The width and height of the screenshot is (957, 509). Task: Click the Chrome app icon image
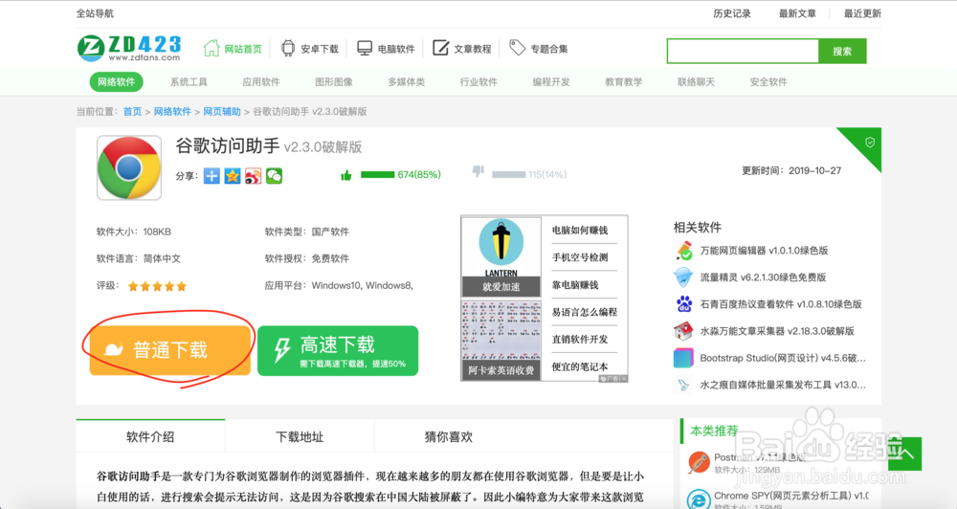(x=129, y=167)
